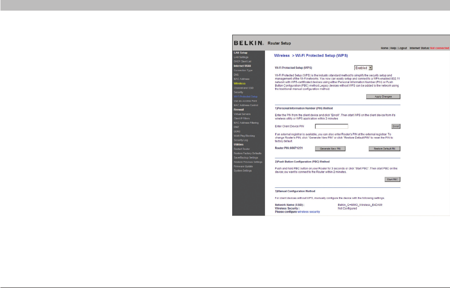This screenshot has width=450, height=288.
Task: Click the Enroll button
Action: coord(396,126)
